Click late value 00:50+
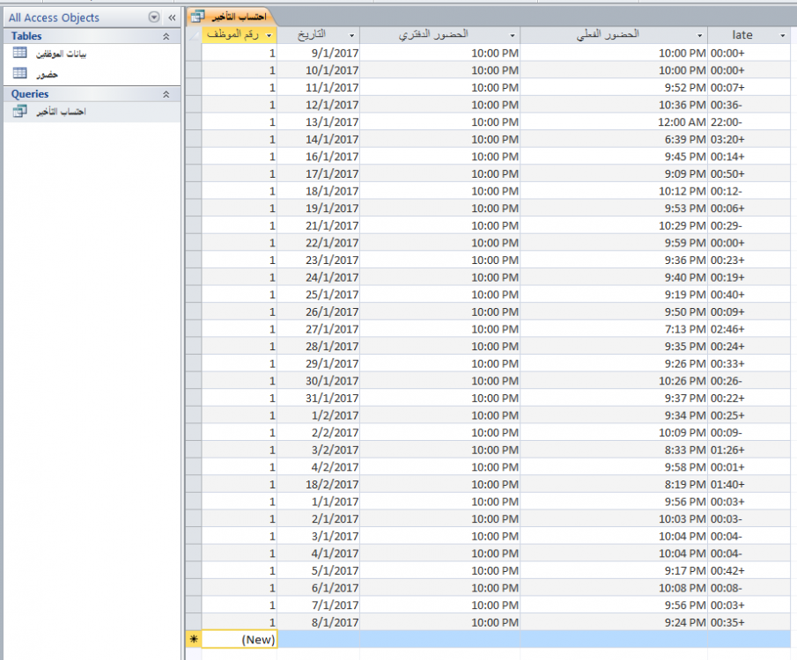 pyautogui.click(x=749, y=173)
